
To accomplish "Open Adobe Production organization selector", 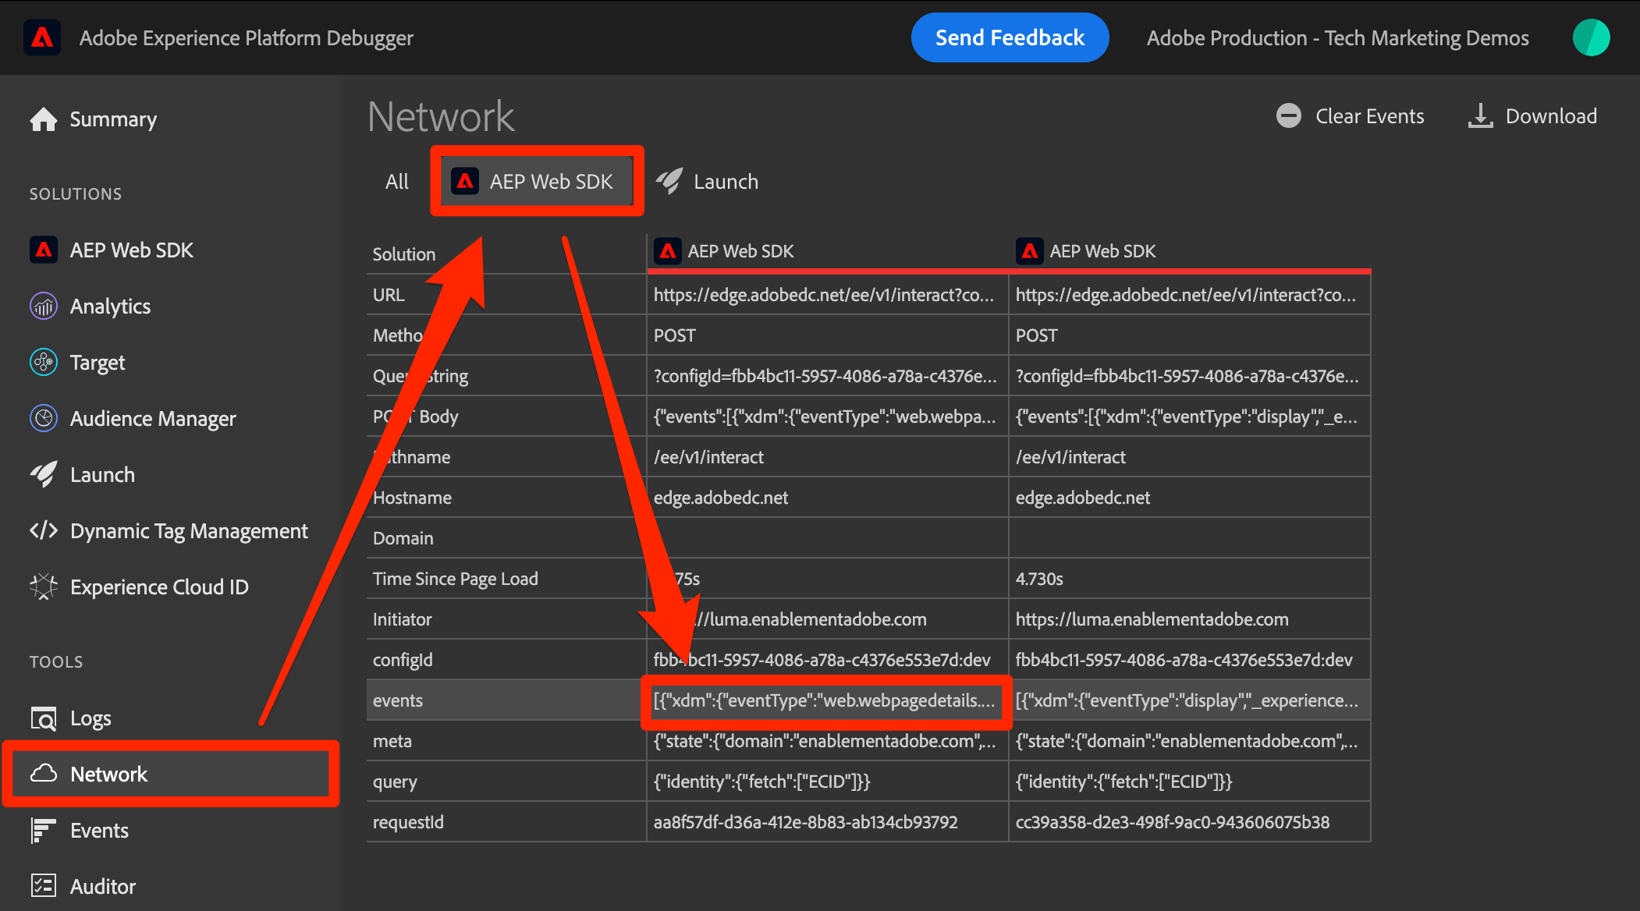I will (1337, 38).
